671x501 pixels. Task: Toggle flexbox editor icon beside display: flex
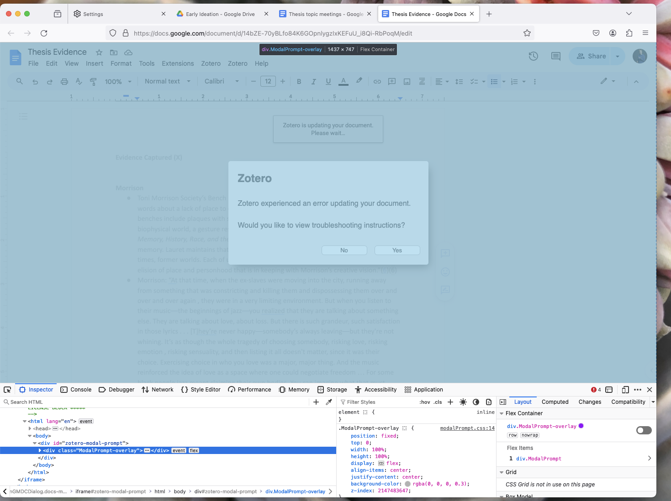(x=381, y=463)
